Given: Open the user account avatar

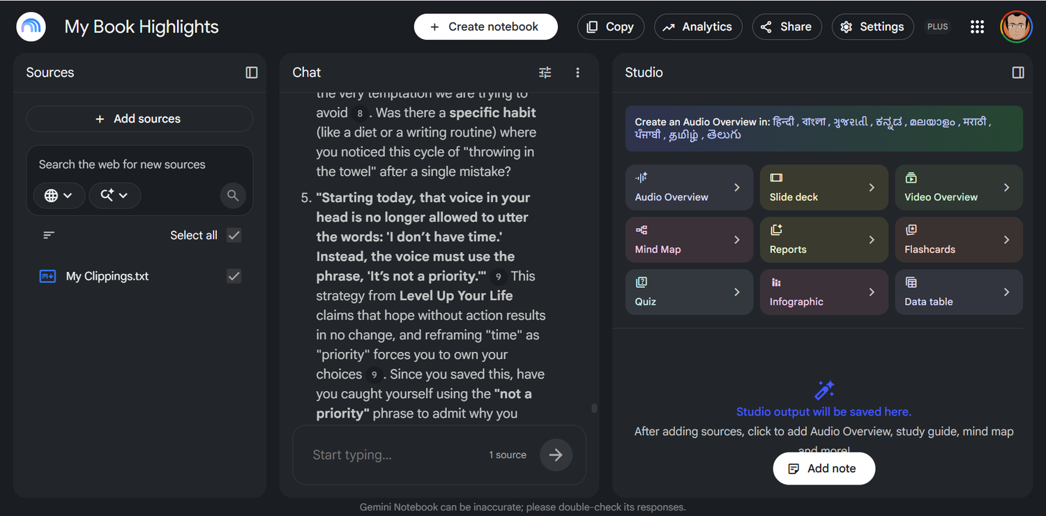Looking at the screenshot, I should [1016, 26].
